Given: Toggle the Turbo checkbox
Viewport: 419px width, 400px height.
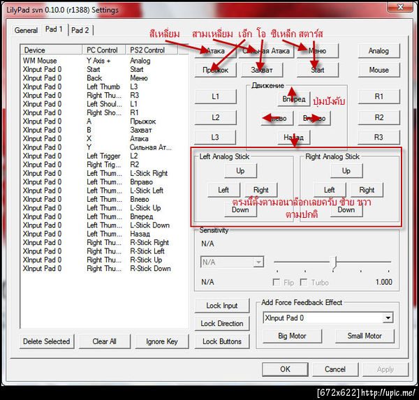Looking at the screenshot, I should pyautogui.click(x=304, y=282).
